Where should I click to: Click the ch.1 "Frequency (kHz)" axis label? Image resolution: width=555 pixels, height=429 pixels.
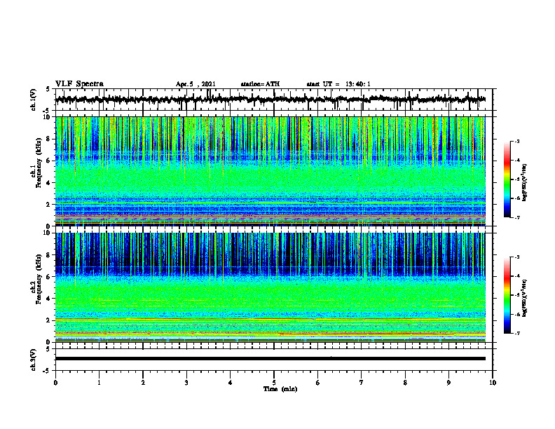pyautogui.click(x=39, y=163)
